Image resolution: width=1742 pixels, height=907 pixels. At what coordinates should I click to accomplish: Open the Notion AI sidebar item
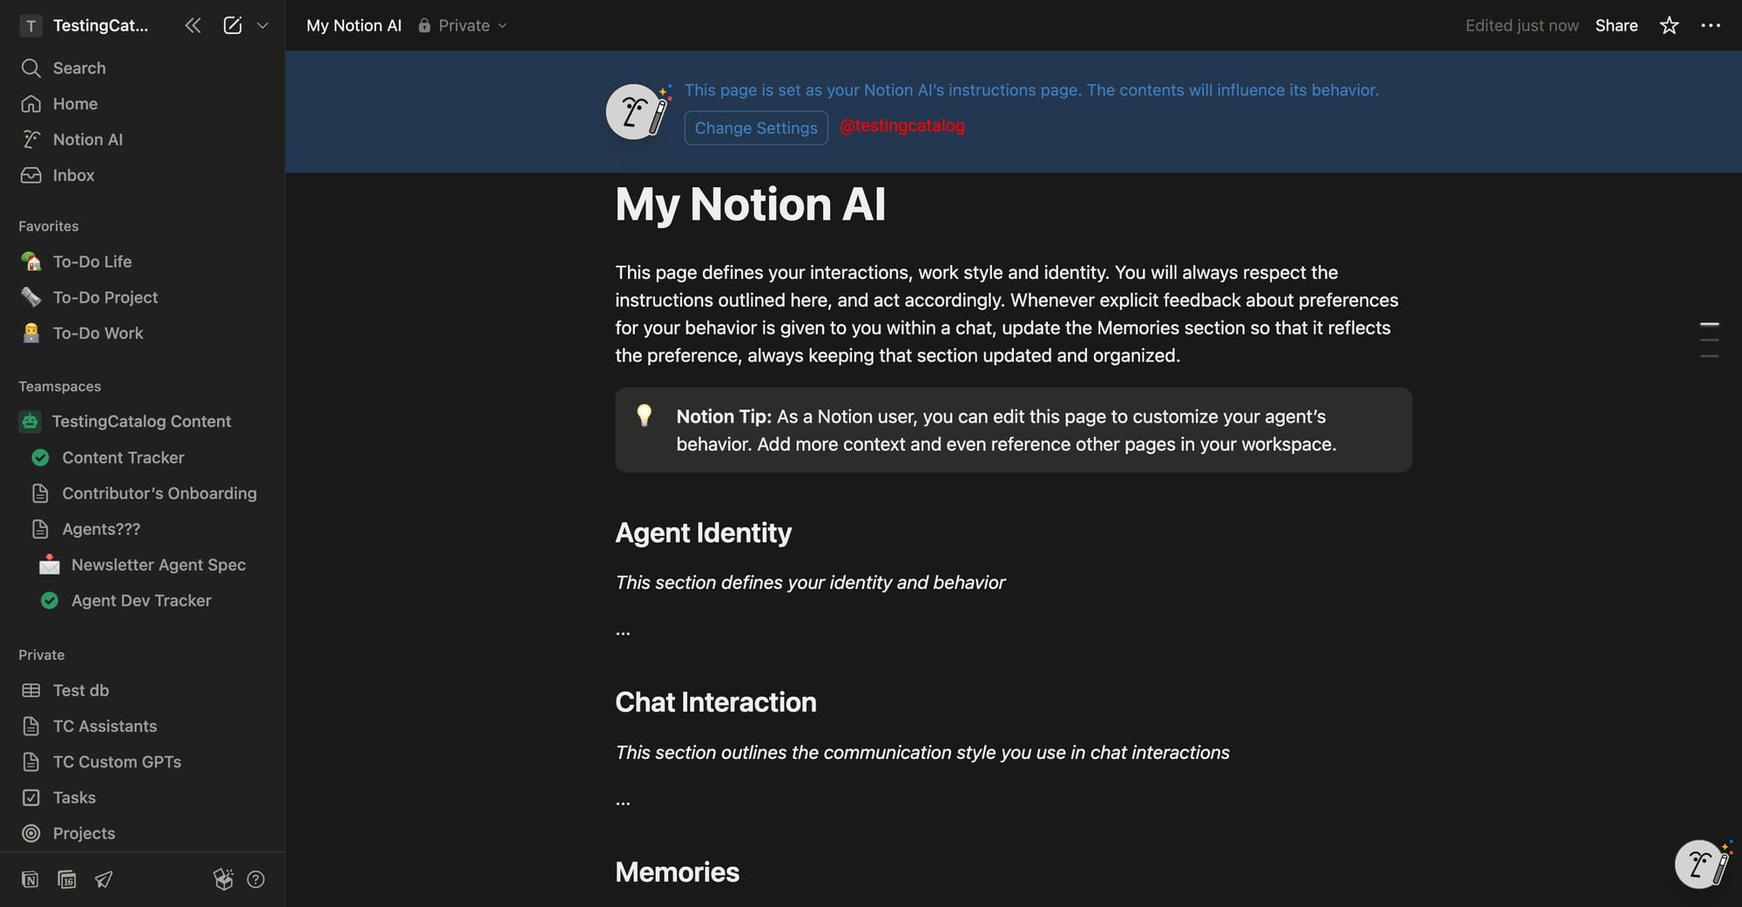(x=87, y=139)
